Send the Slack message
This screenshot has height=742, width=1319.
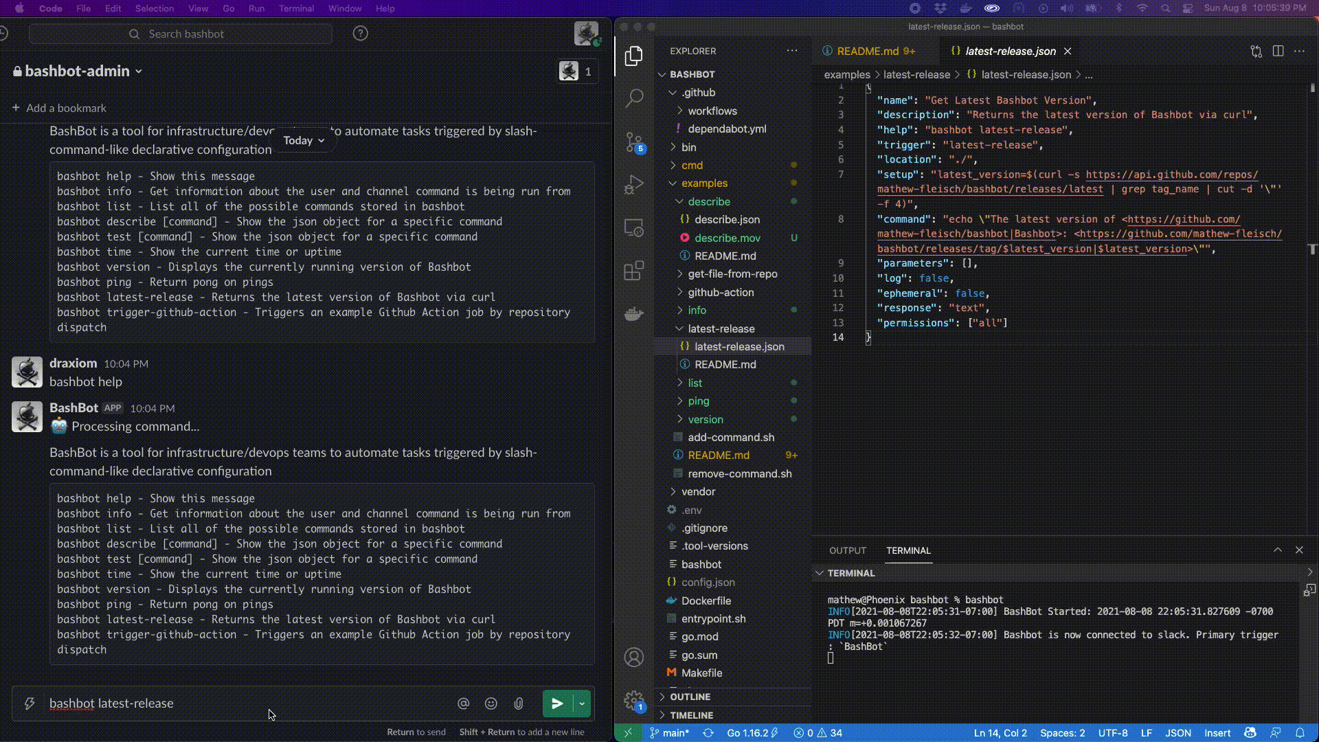(x=557, y=704)
